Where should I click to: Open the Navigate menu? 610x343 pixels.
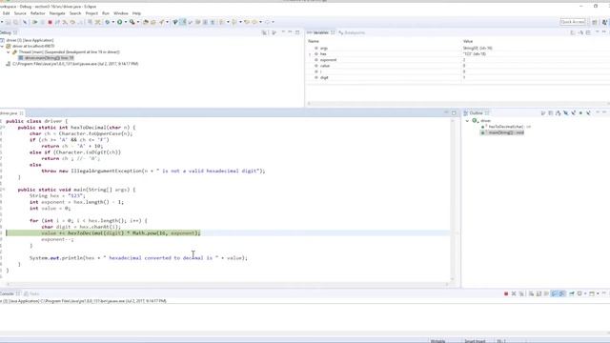tap(57, 13)
